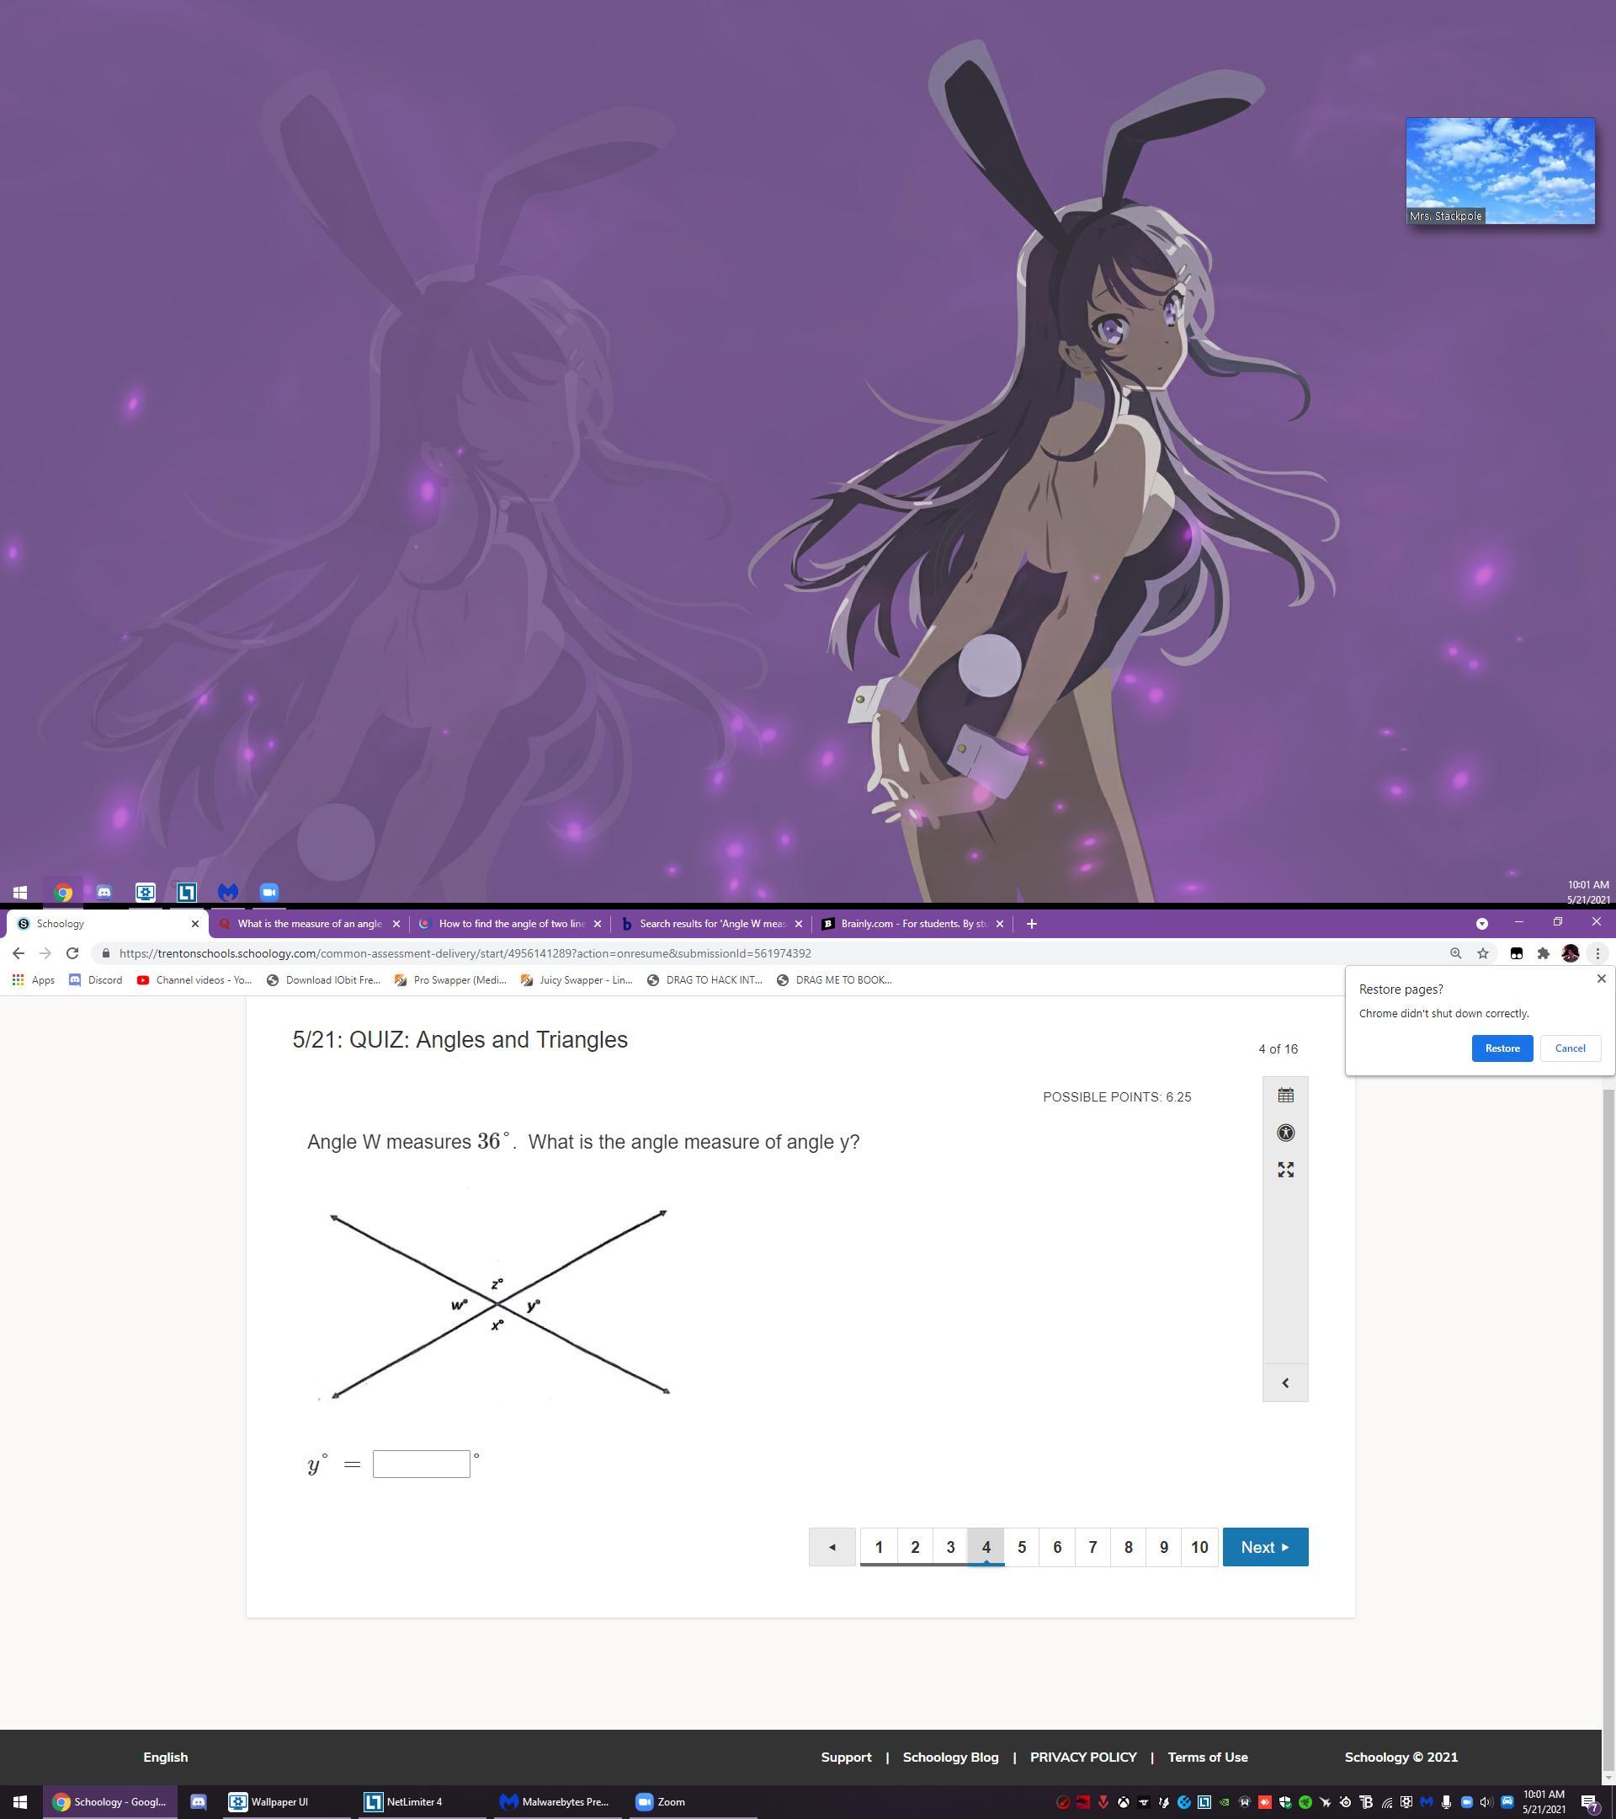1616x1819 pixels.
Task: Open the Discord bookmark
Action: click(96, 979)
